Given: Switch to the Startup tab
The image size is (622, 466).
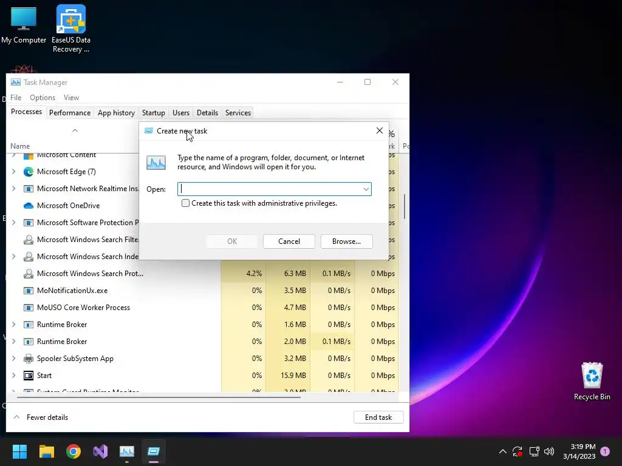Looking at the screenshot, I should point(154,113).
